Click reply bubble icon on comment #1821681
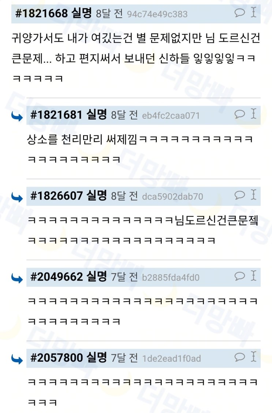The image size is (272, 413). 239,114
